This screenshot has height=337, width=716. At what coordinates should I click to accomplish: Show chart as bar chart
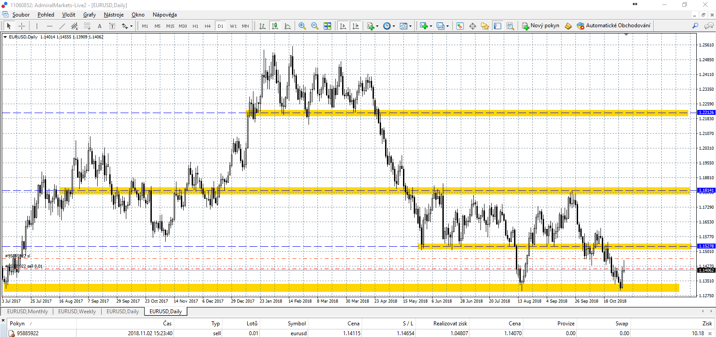262,26
